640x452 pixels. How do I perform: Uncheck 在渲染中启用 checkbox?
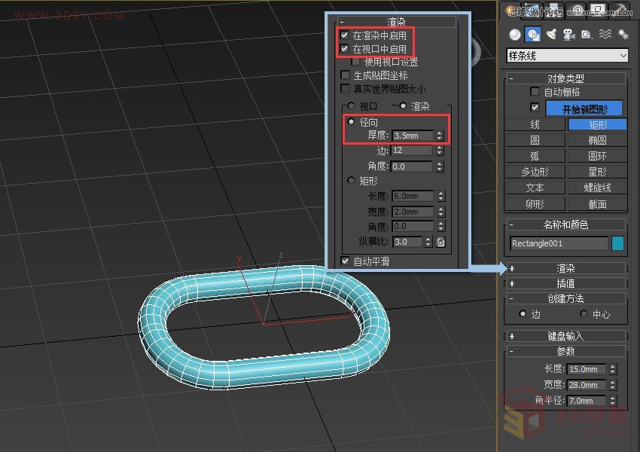[x=344, y=35]
